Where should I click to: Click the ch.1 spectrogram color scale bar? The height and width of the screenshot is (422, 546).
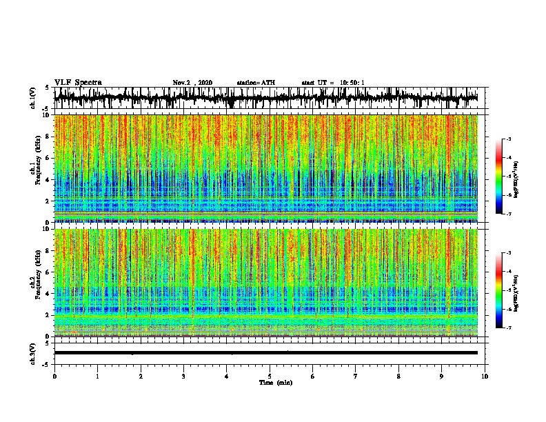point(498,177)
